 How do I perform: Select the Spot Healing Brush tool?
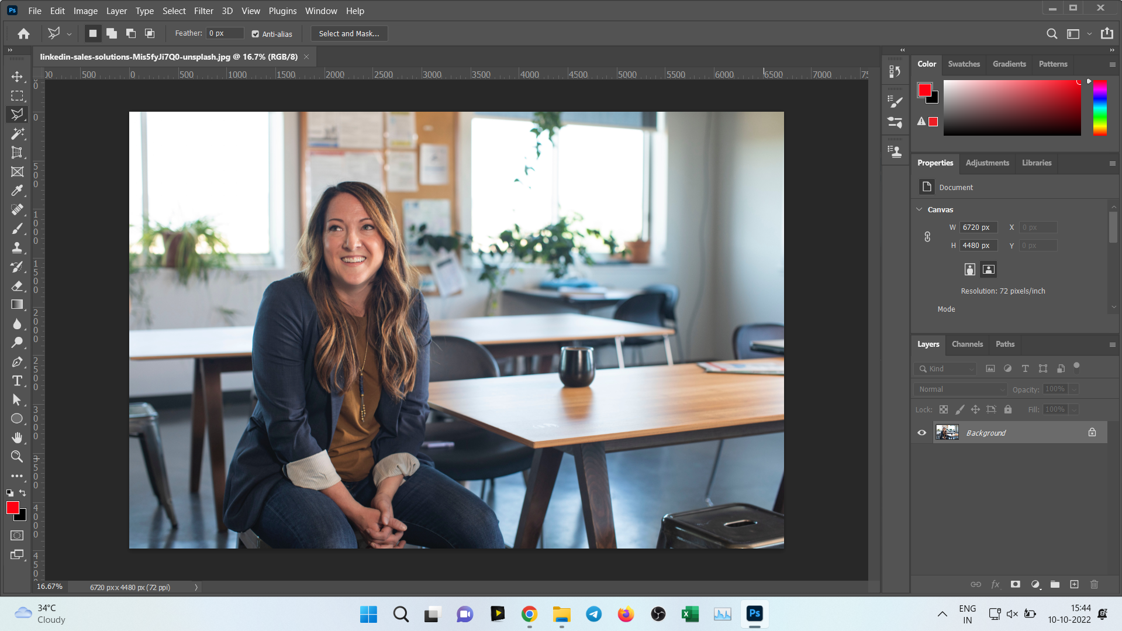17,209
